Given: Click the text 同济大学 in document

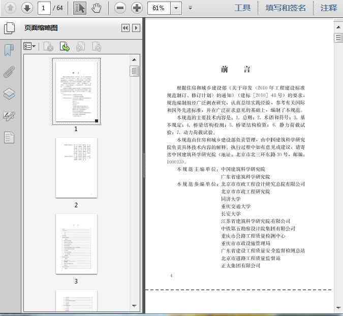Looking at the screenshot, I should pyautogui.click(x=231, y=199).
